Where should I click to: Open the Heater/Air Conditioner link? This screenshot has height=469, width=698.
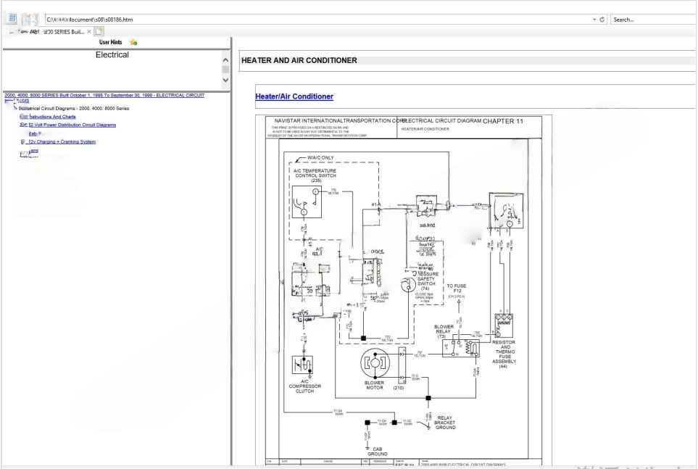[x=294, y=96]
